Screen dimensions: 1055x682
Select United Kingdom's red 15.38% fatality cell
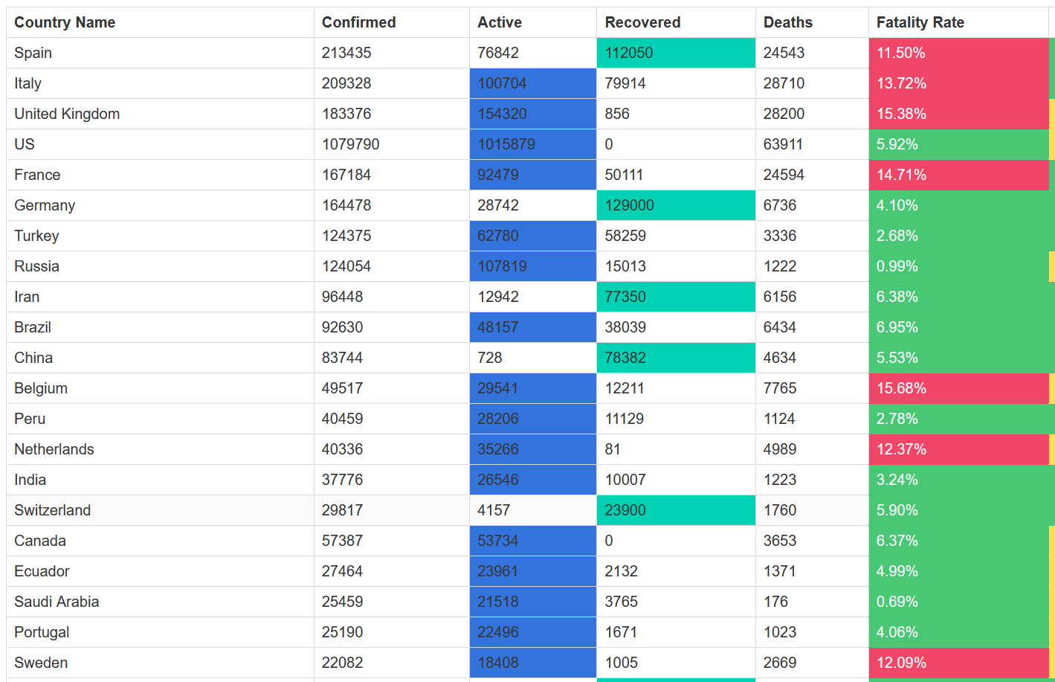point(958,114)
